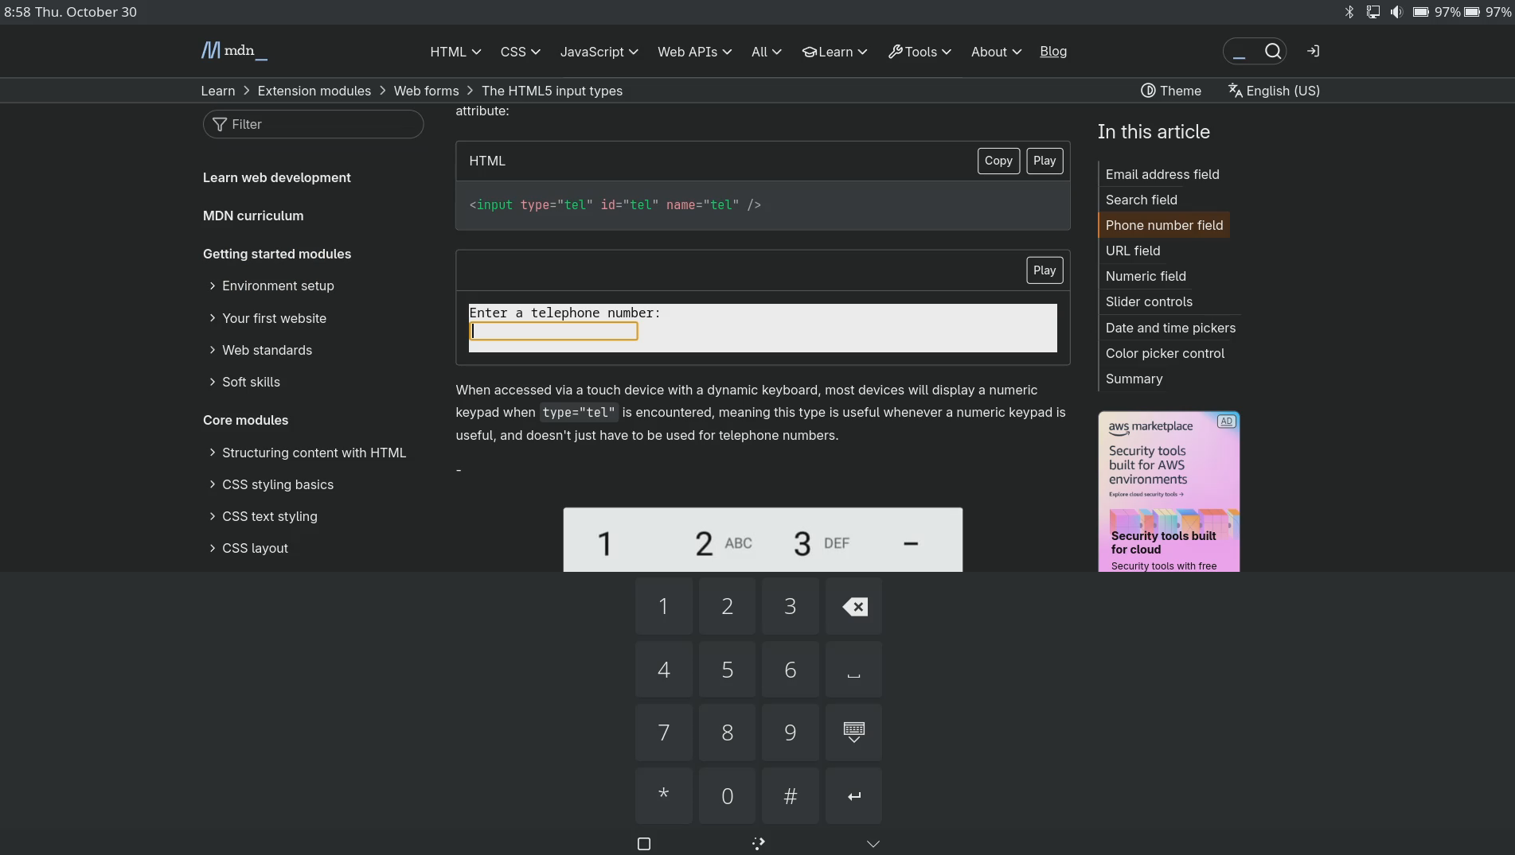Viewport: 1515px width, 855px height.
Task: Click the sidebar Filter field
Action: pyautogui.click(x=314, y=124)
